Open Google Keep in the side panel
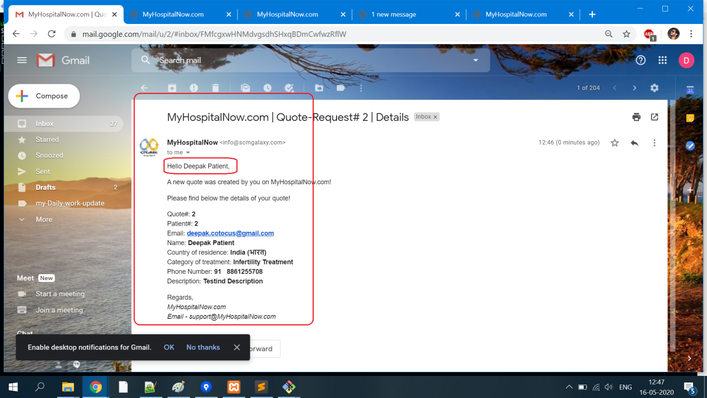This screenshot has height=398, width=707. click(x=690, y=118)
